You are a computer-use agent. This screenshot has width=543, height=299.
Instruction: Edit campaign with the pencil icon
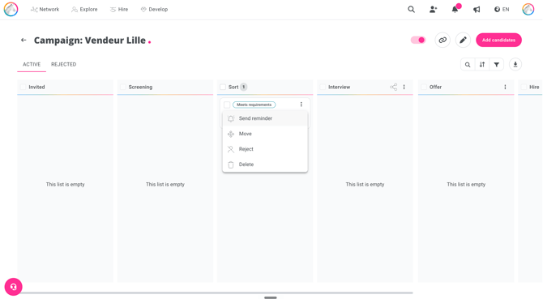(463, 41)
